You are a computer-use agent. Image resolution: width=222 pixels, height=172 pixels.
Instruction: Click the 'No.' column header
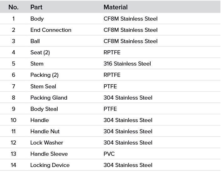click(x=13, y=7)
